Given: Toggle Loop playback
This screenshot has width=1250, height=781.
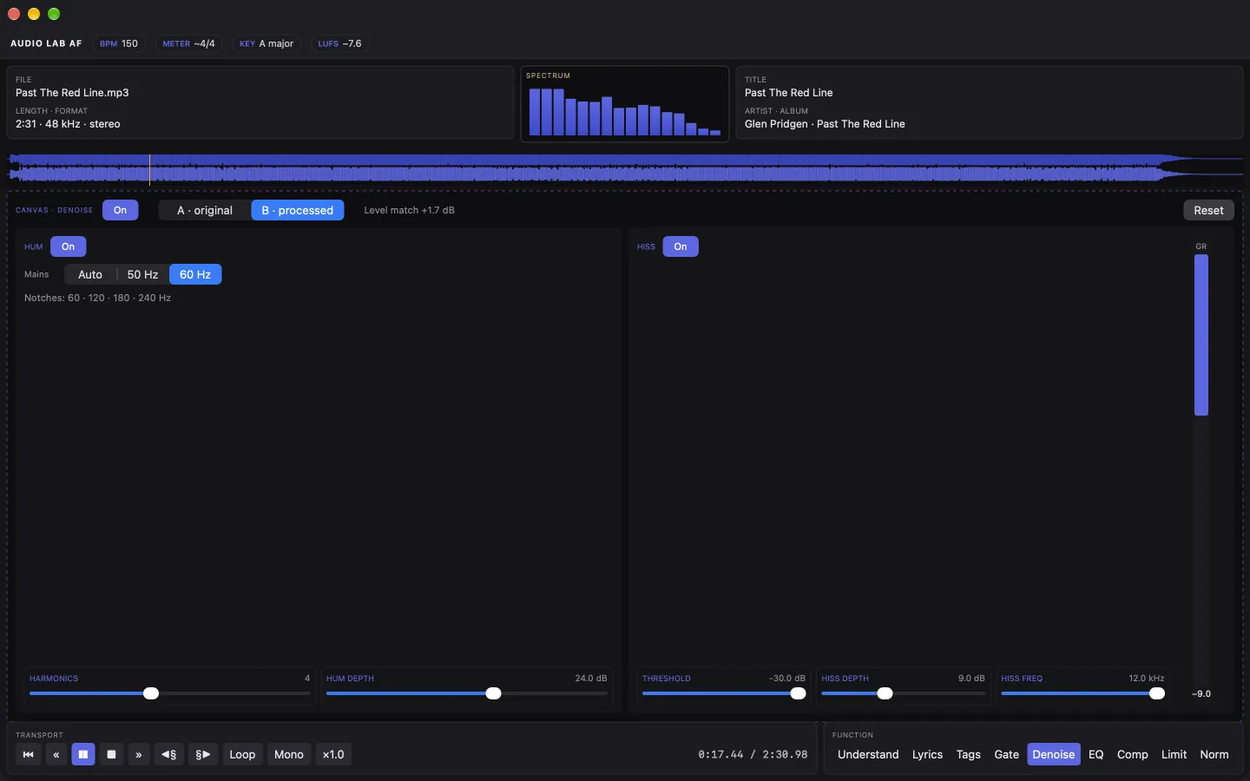Looking at the screenshot, I should [x=242, y=754].
